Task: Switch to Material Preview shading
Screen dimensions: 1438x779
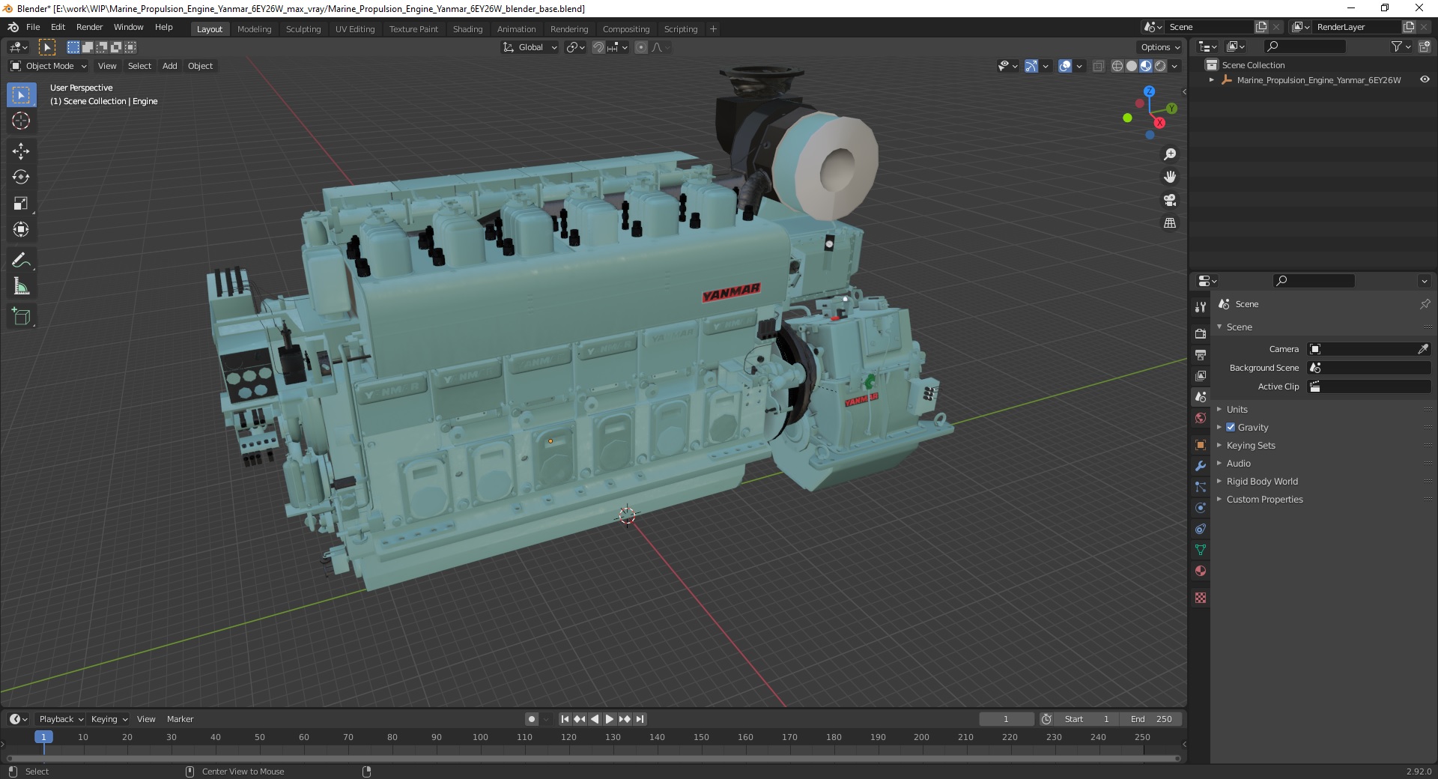Action: pyautogui.click(x=1146, y=66)
